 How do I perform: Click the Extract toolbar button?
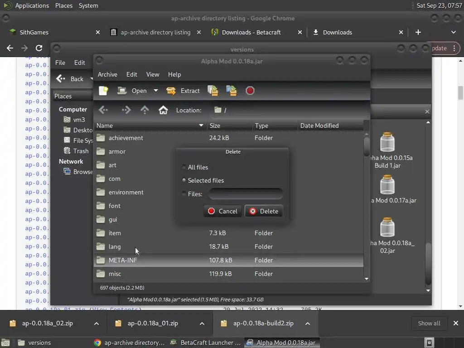click(183, 91)
